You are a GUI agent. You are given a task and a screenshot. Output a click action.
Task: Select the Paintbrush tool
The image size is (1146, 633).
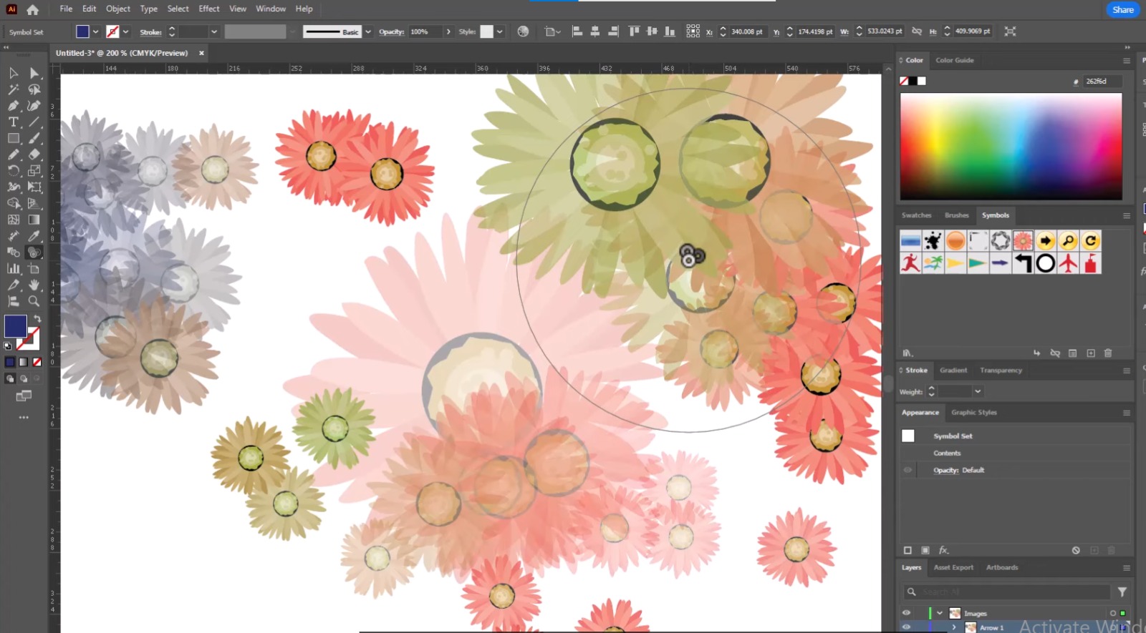34,138
